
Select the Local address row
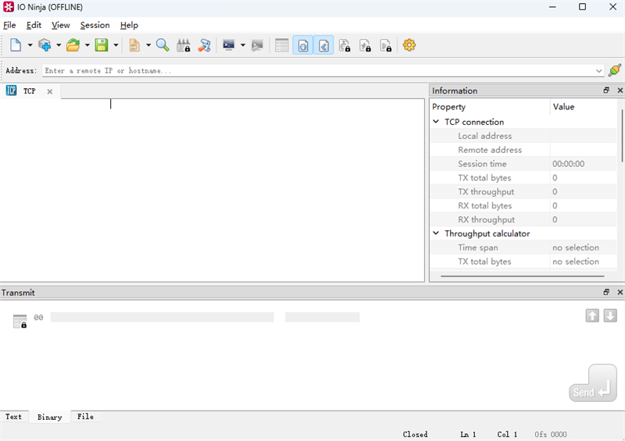pyautogui.click(x=523, y=136)
